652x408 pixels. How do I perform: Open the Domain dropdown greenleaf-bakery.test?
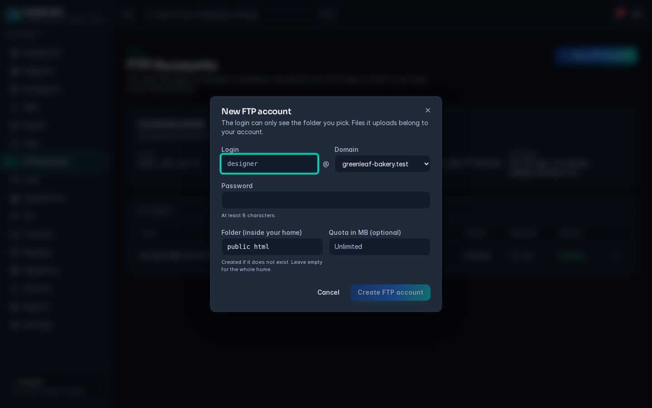click(383, 164)
